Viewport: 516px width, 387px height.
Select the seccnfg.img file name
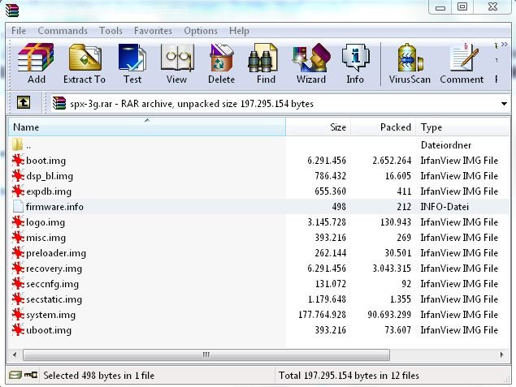pos(52,284)
